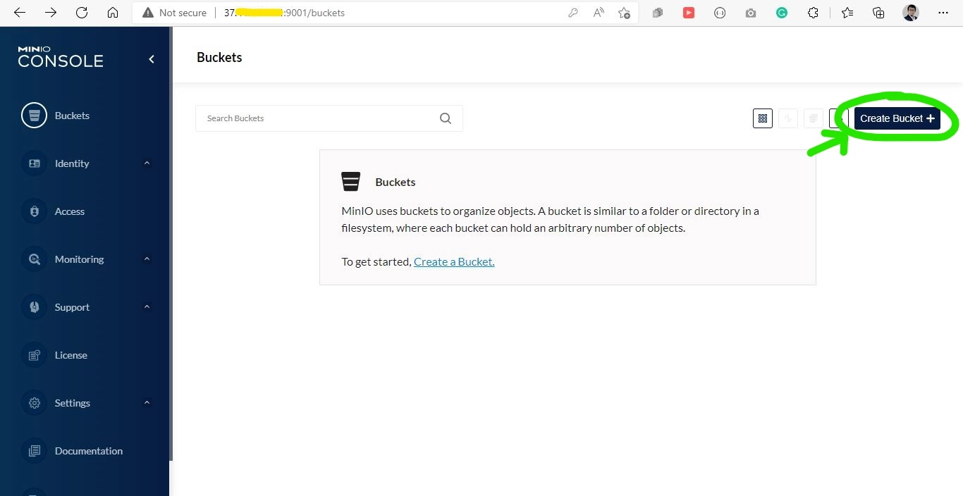The image size is (963, 496).
Task: Open browser Settings and more menu
Action: click(943, 13)
